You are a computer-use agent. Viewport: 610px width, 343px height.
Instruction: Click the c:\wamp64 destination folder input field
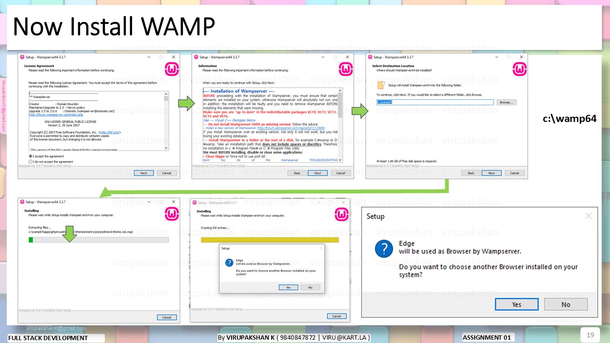[435, 102]
